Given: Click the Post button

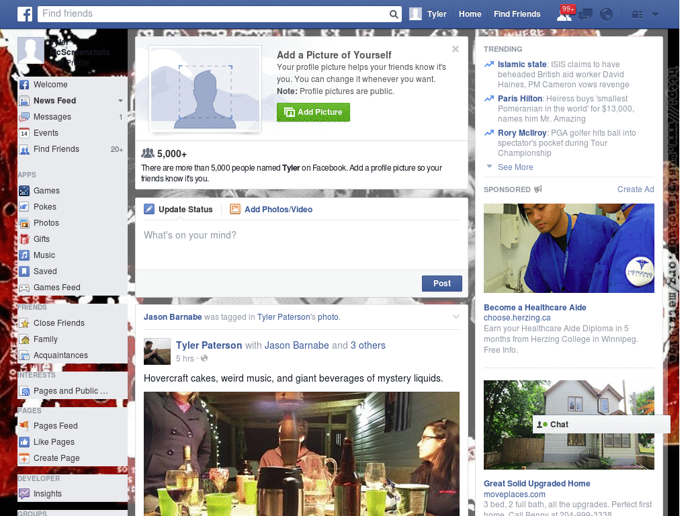Looking at the screenshot, I should click(x=442, y=284).
